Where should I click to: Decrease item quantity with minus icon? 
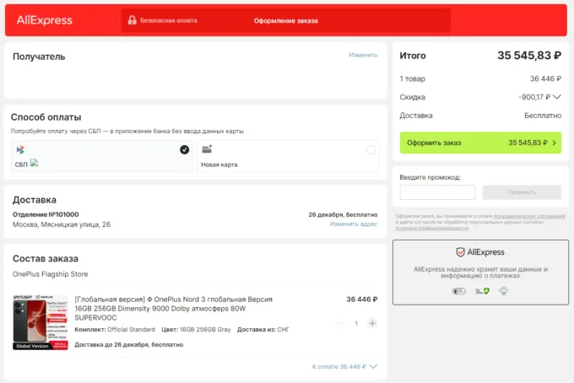pyautogui.click(x=340, y=323)
